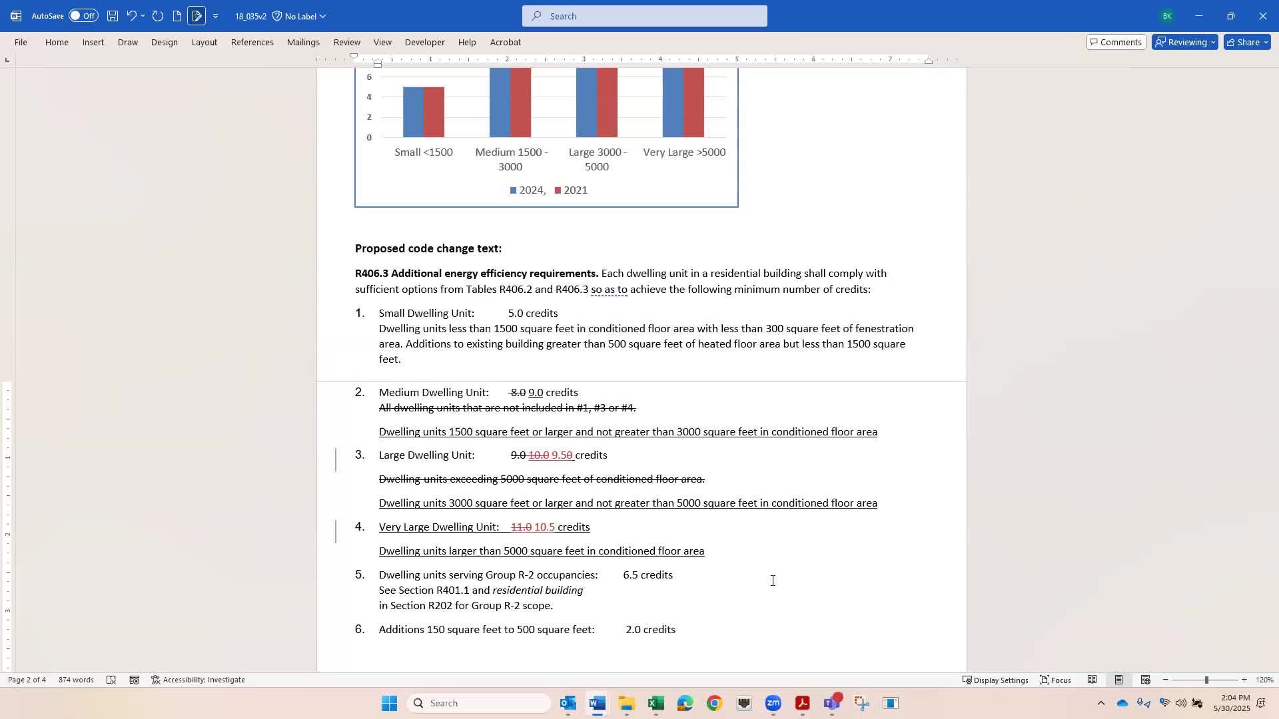
Task: Open the View tab
Action: pos(382,42)
